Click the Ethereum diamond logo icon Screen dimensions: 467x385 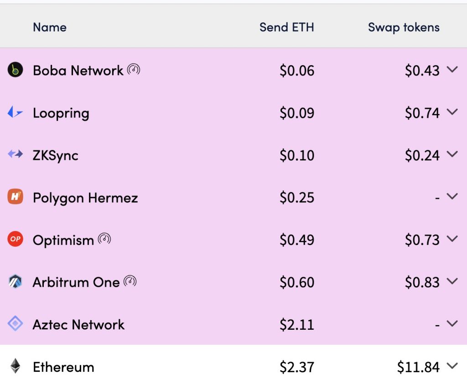[15, 366]
